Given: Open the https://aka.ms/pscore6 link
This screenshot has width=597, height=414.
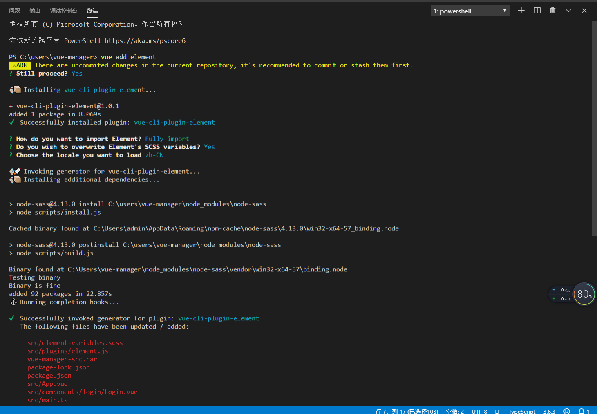Looking at the screenshot, I should (145, 41).
